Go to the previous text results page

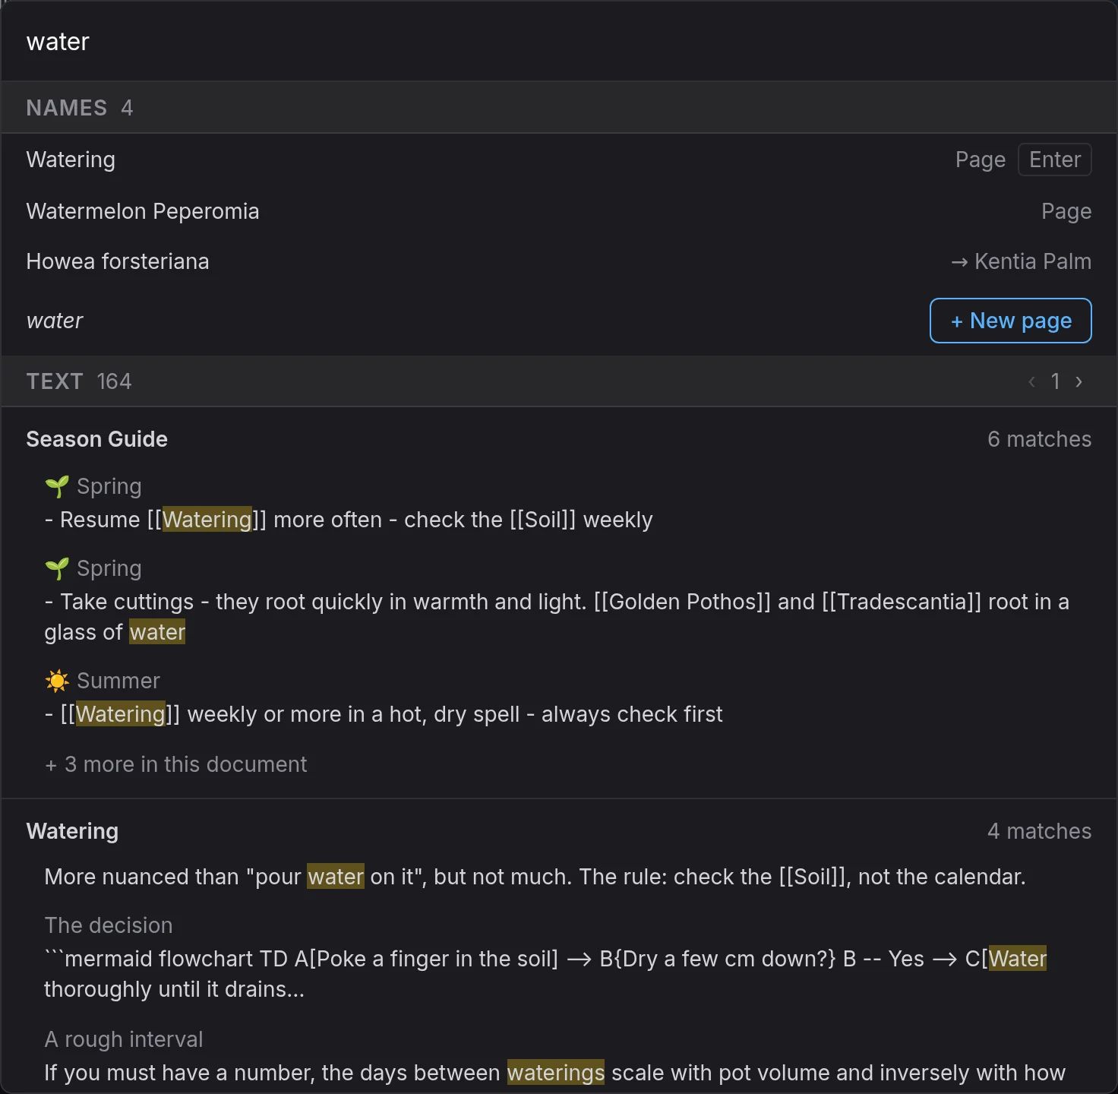pyautogui.click(x=1031, y=381)
